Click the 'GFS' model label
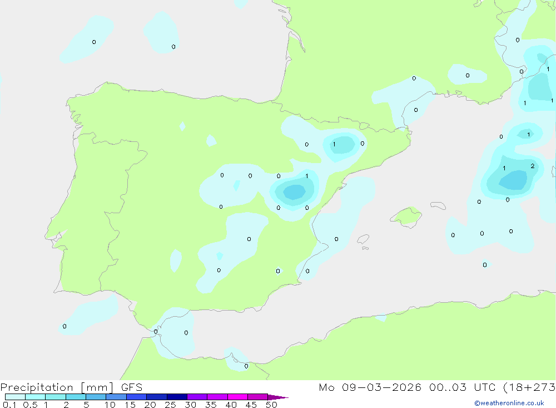 132,387
